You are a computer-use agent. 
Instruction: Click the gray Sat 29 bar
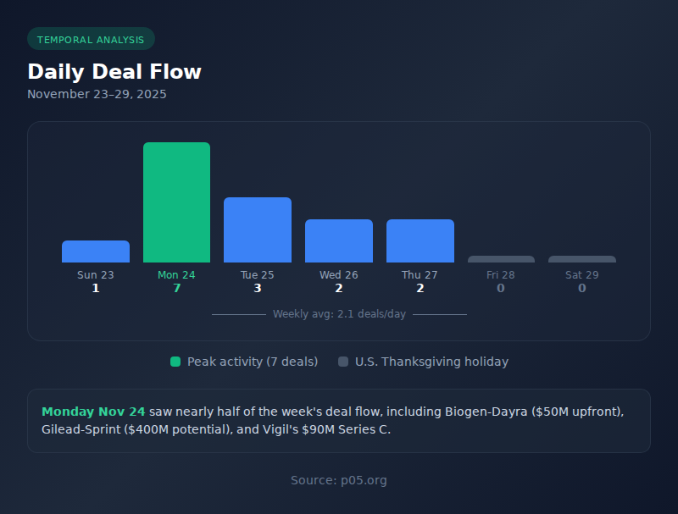pos(582,259)
